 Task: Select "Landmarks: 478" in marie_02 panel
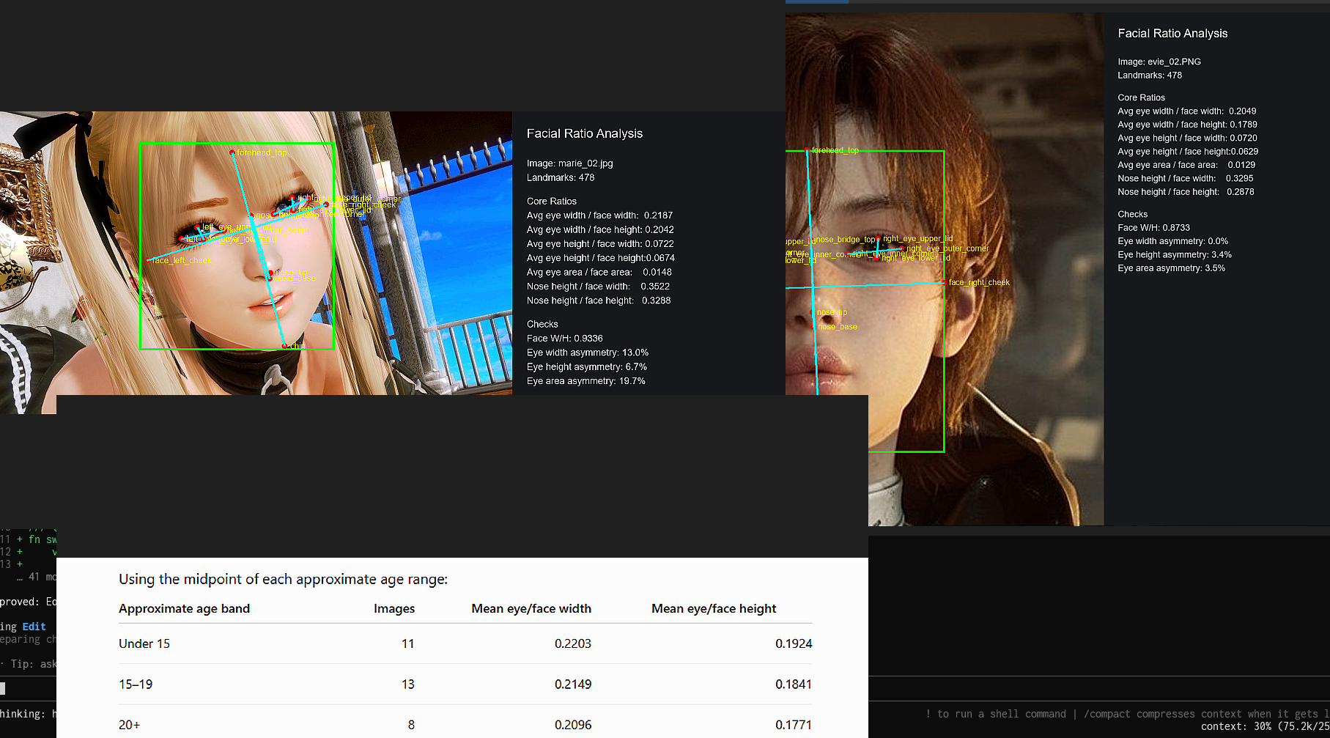pyautogui.click(x=561, y=177)
